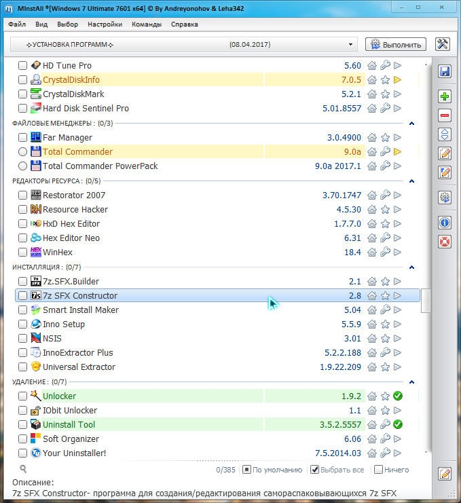This screenshot has height=503, width=461.
Task: Select the '7z.SFX.Builder' row
Action: tap(217, 281)
